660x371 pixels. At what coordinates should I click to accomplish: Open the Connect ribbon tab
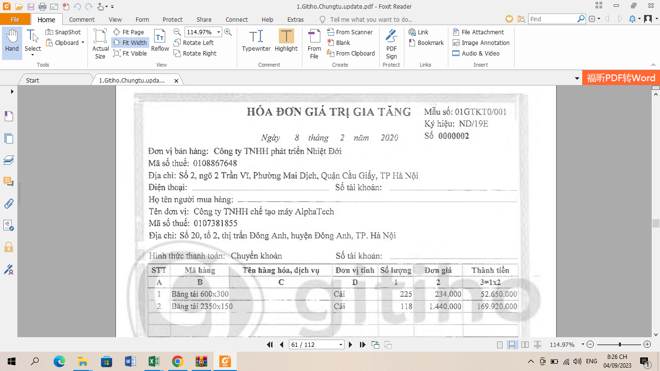[x=237, y=19]
